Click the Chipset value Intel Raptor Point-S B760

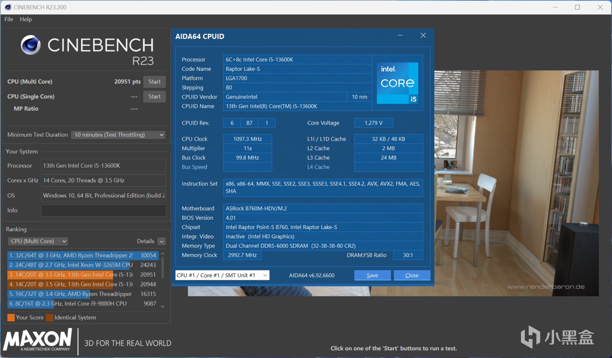[x=323, y=227]
